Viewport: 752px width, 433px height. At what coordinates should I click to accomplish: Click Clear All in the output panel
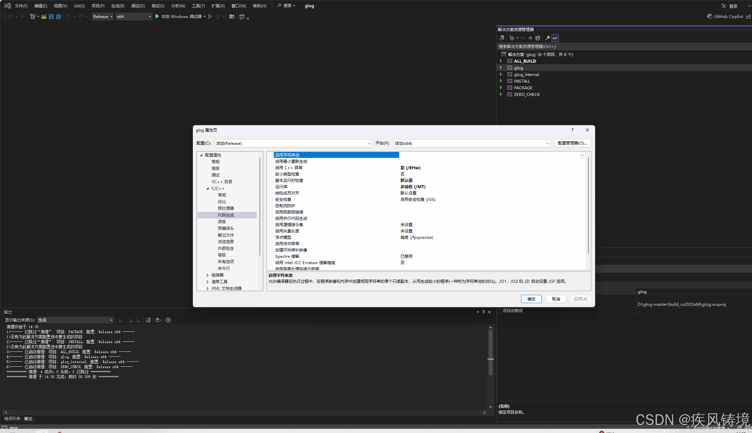(x=148, y=320)
